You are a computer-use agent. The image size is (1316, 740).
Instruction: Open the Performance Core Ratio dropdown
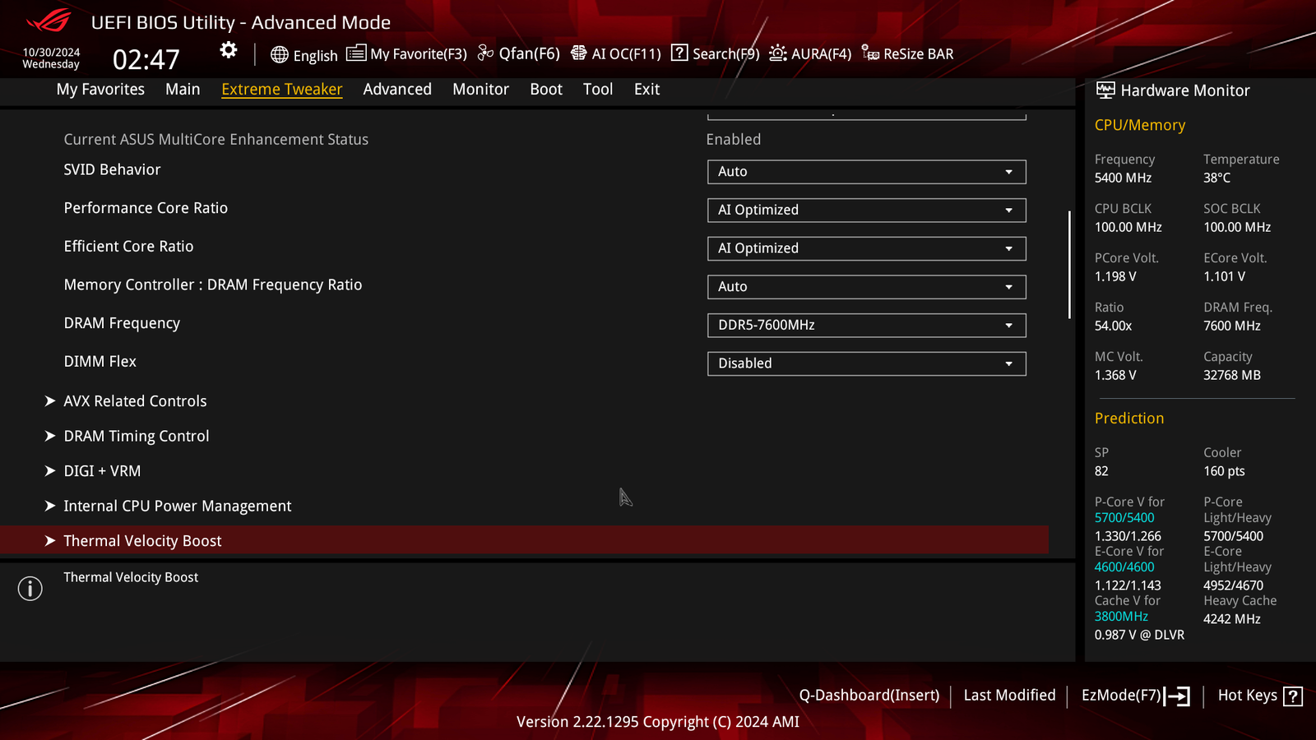(x=866, y=210)
